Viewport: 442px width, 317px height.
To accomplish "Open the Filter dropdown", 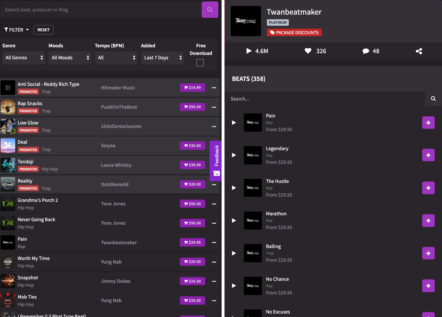I will [17, 30].
